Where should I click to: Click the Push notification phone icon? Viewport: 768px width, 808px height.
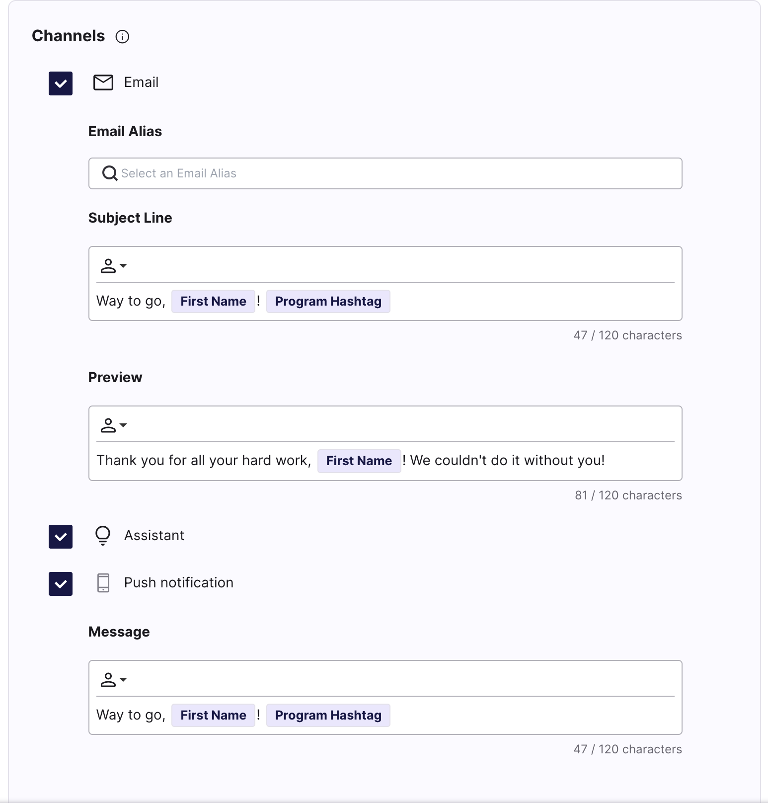coord(103,584)
